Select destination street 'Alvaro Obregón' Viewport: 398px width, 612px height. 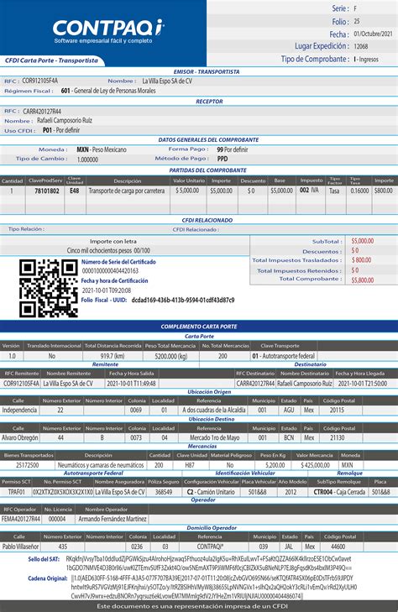(x=20, y=437)
